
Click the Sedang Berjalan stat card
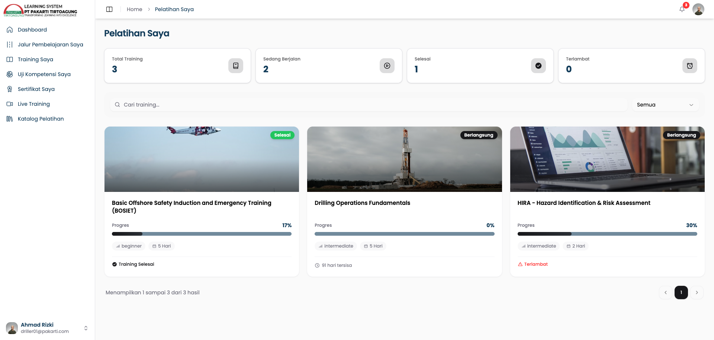click(329, 66)
